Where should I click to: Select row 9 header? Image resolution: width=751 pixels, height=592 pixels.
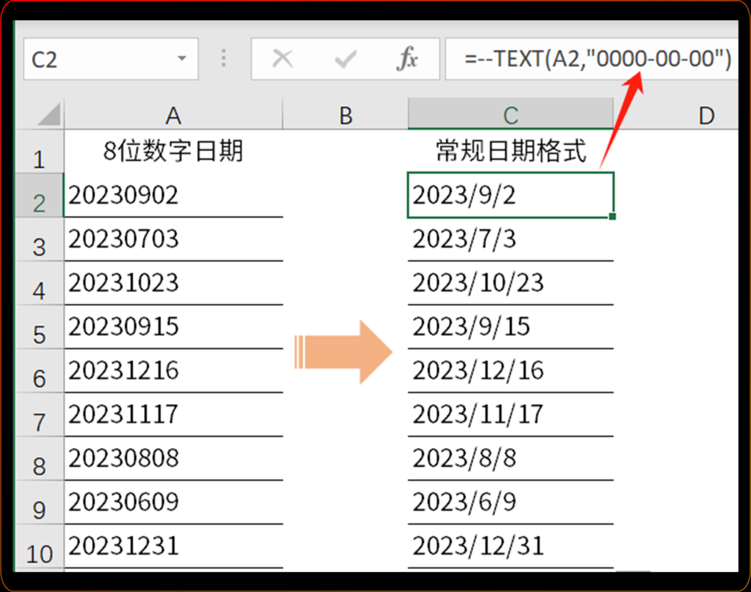click(x=39, y=503)
